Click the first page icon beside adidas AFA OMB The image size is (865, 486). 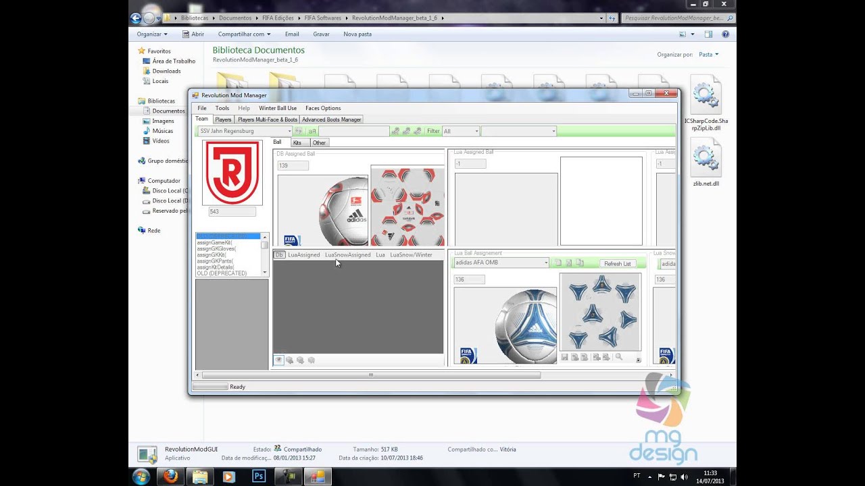[558, 263]
